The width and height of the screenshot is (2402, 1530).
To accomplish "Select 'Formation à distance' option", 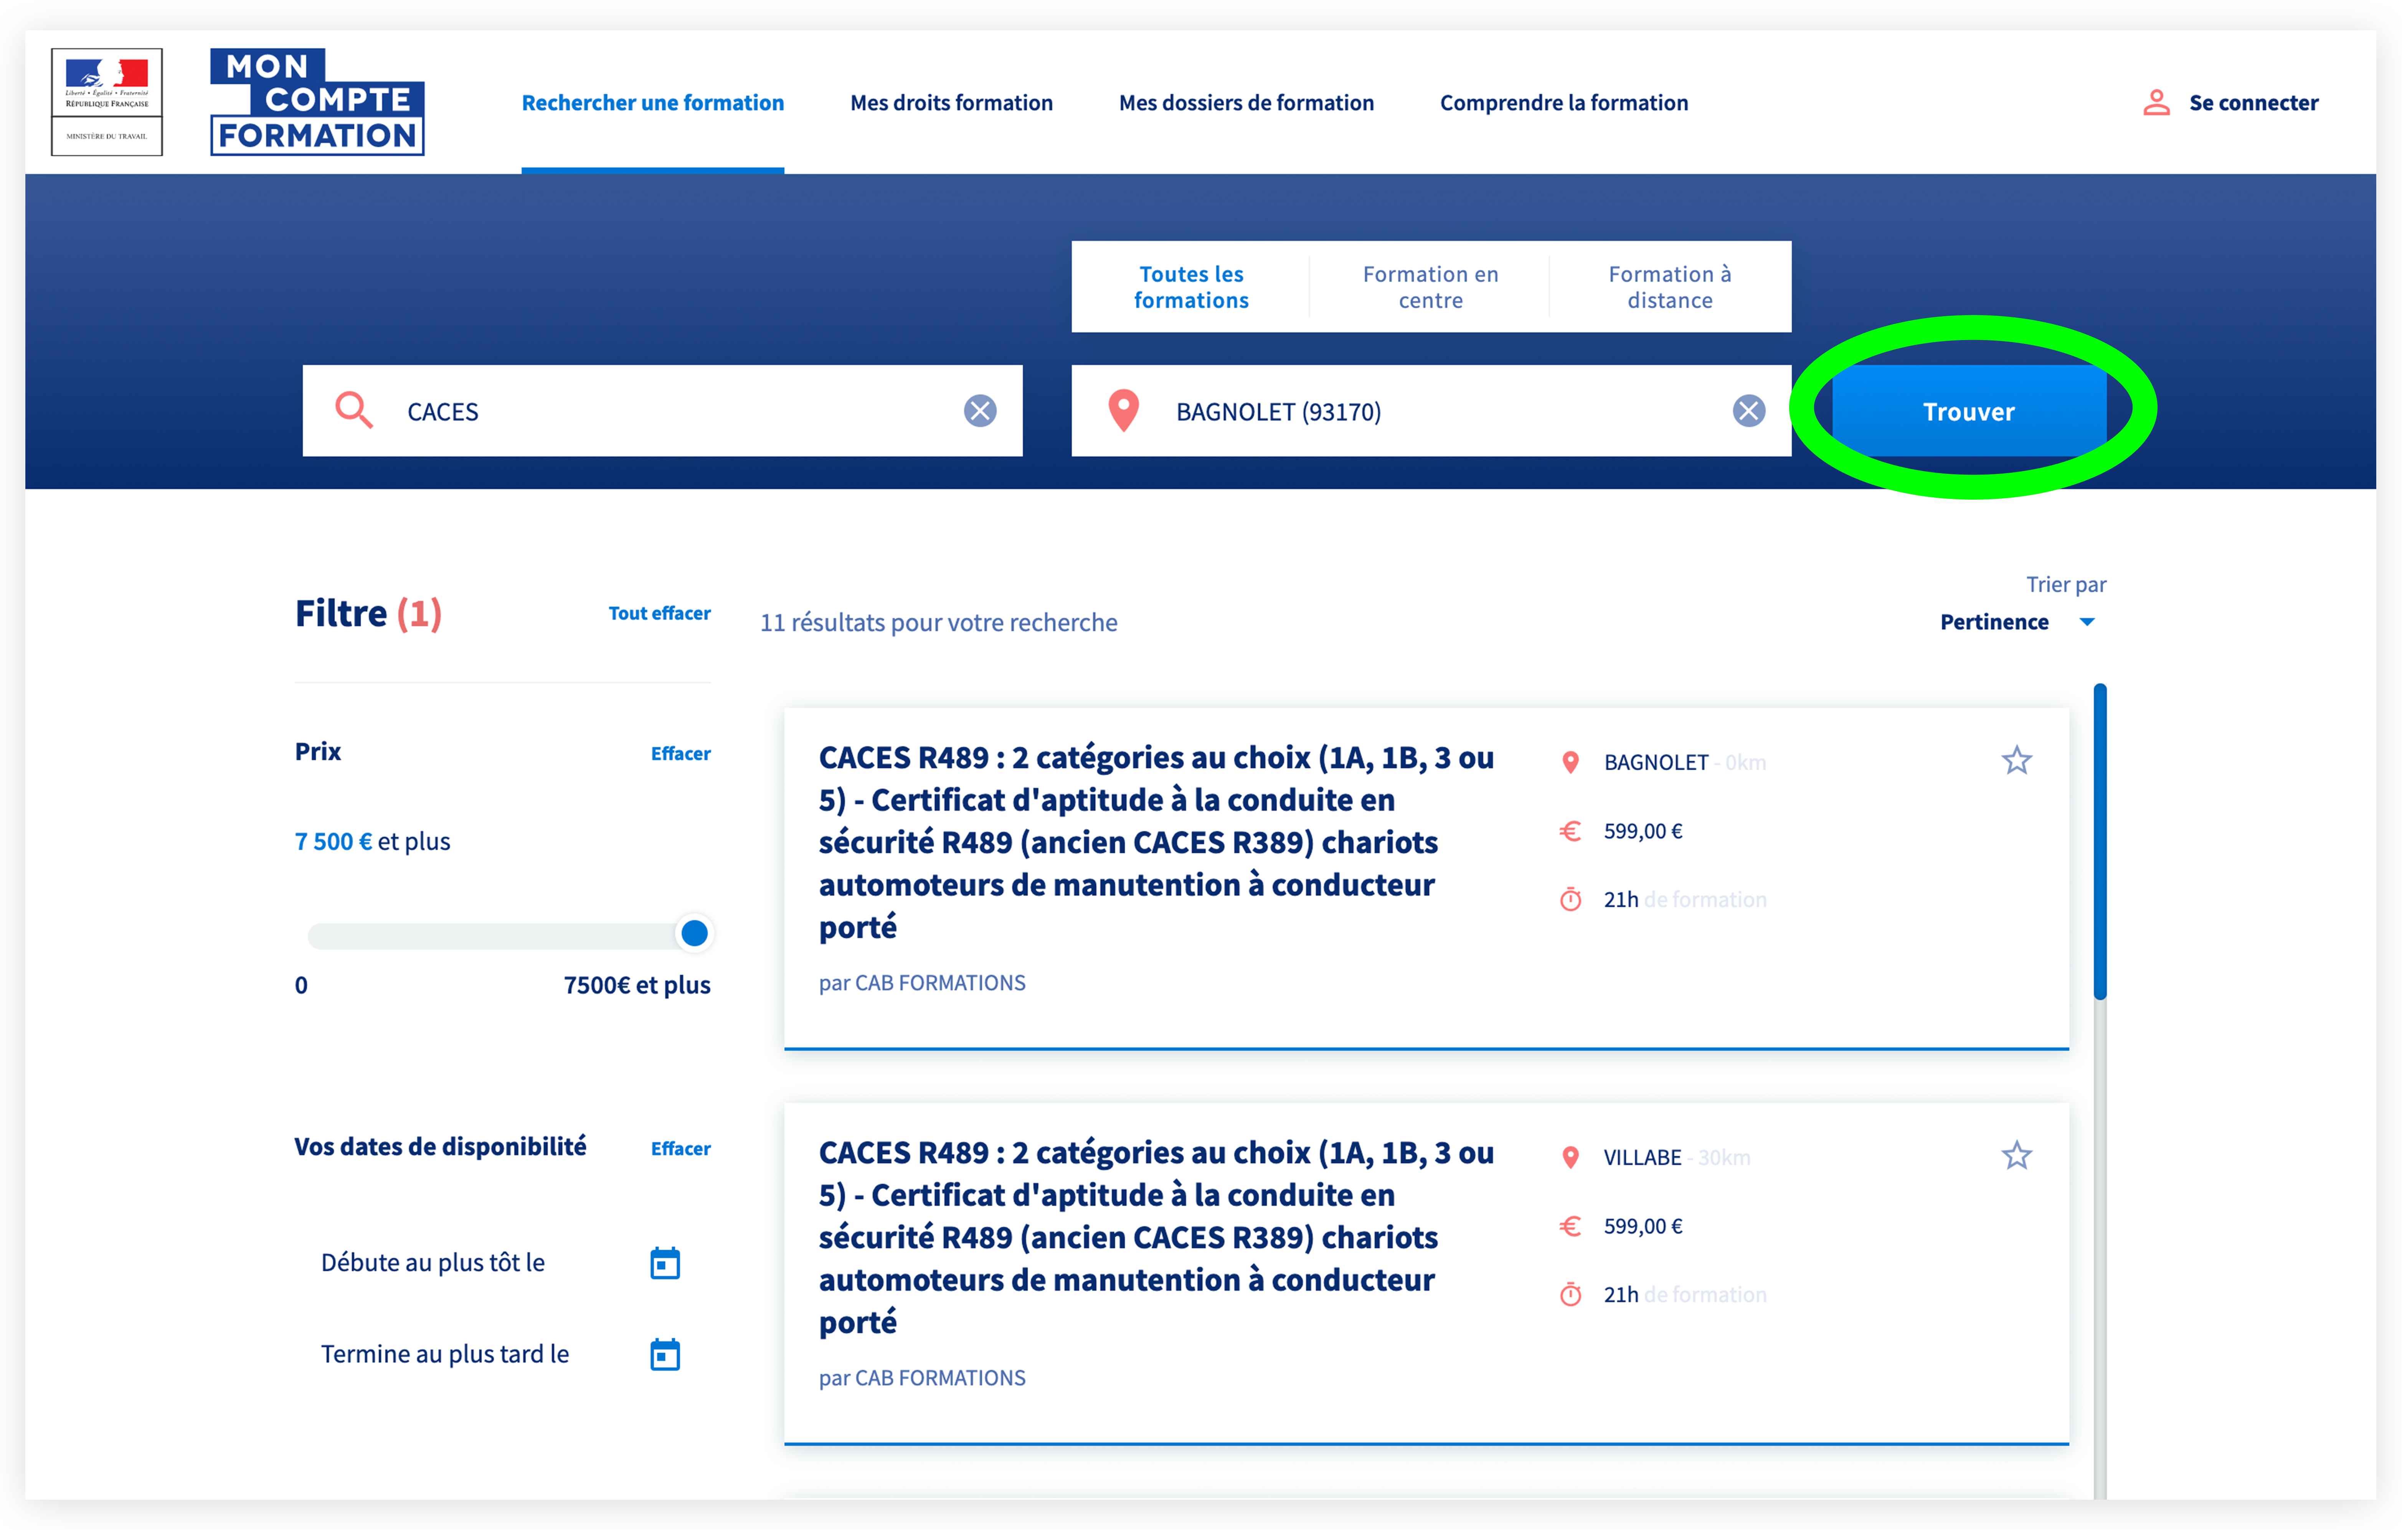I will click(x=1669, y=287).
